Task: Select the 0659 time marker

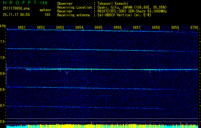Action: (x=175, y=28)
